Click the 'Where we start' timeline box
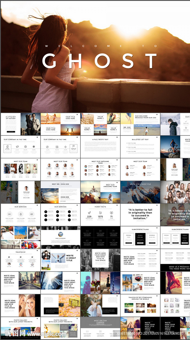190x340 pixels. coord(7,148)
